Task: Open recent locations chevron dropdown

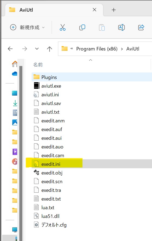Action: point(37,49)
